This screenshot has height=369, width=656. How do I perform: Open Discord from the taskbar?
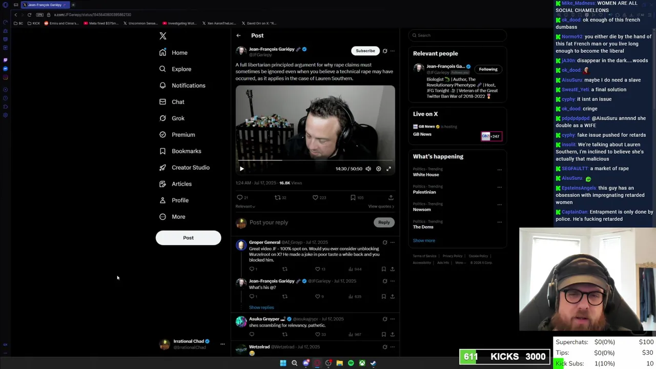[306, 363]
